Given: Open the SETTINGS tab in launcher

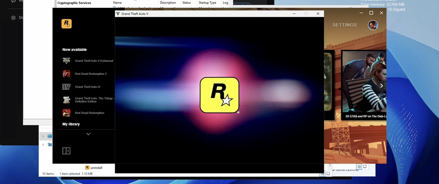Looking at the screenshot, I should 345,25.
